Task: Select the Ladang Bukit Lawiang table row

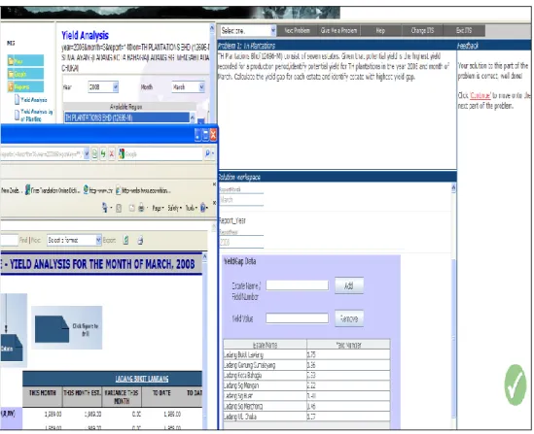Action: click(306, 354)
